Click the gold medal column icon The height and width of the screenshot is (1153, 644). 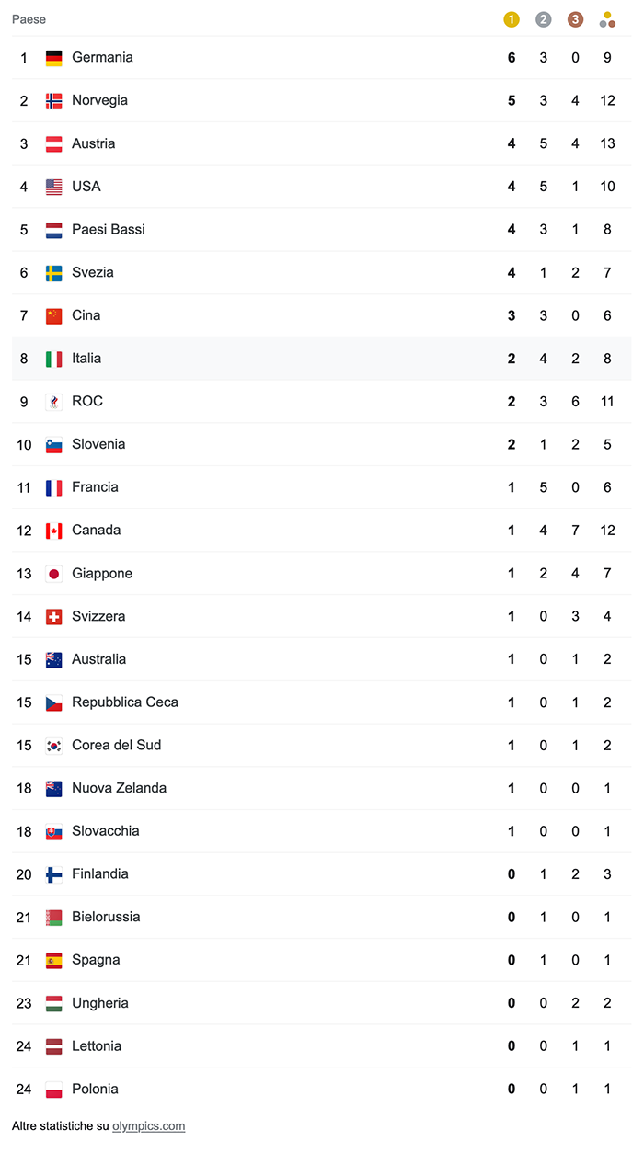512,19
